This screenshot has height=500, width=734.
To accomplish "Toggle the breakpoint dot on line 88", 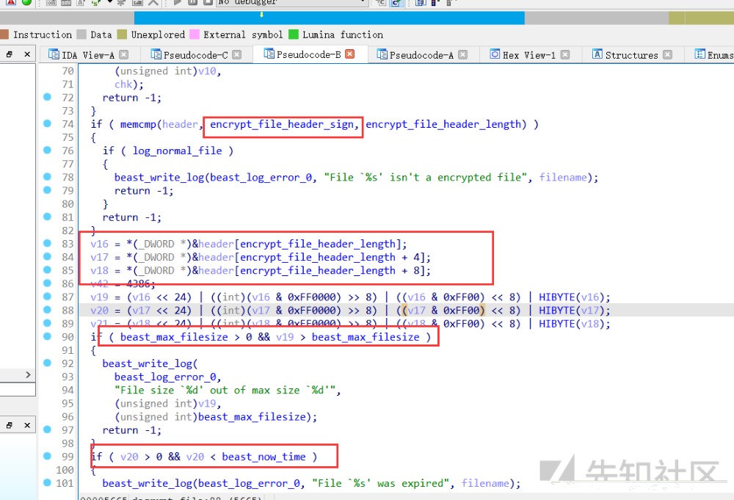I will [47, 310].
